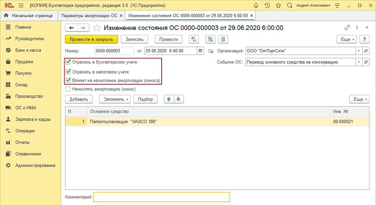Open Главное section
This screenshot has width=376, height=205.
[23, 27]
